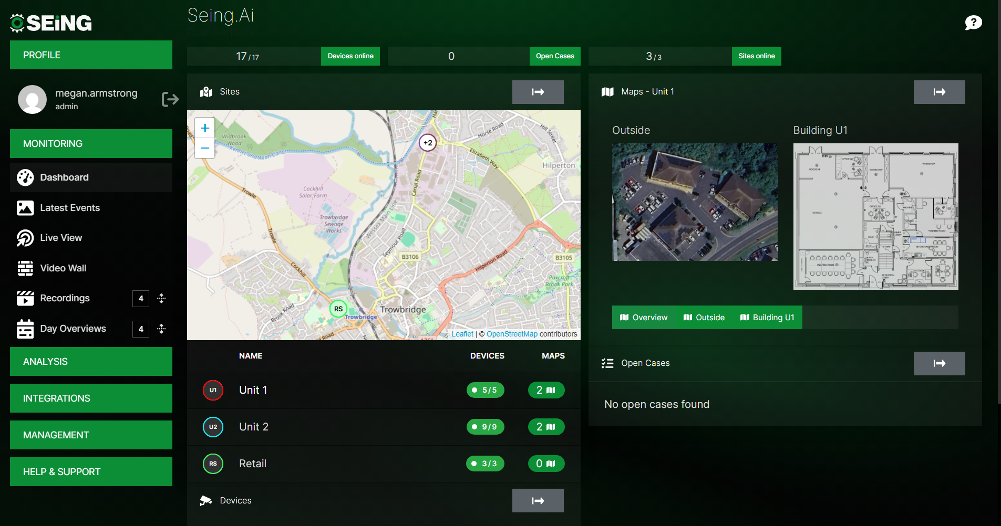The image size is (1001, 526).
Task: Select the Video Wall icon in sidebar
Action: point(25,268)
